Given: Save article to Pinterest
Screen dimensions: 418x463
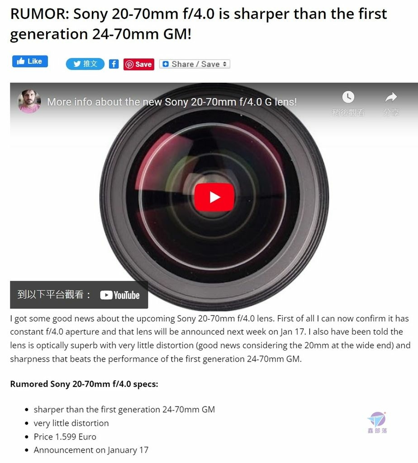Looking at the screenshot, I should [139, 64].
